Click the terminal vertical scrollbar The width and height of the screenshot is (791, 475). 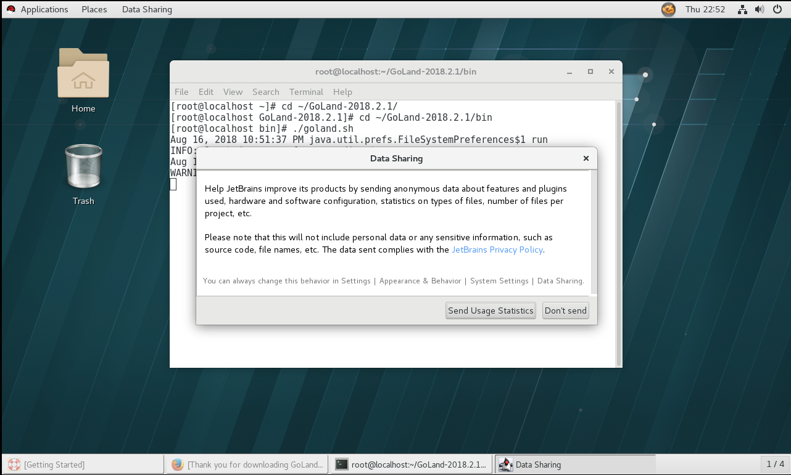(x=619, y=233)
